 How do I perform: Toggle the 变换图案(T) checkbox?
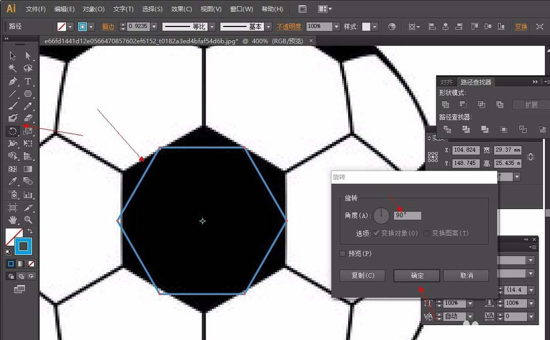426,233
